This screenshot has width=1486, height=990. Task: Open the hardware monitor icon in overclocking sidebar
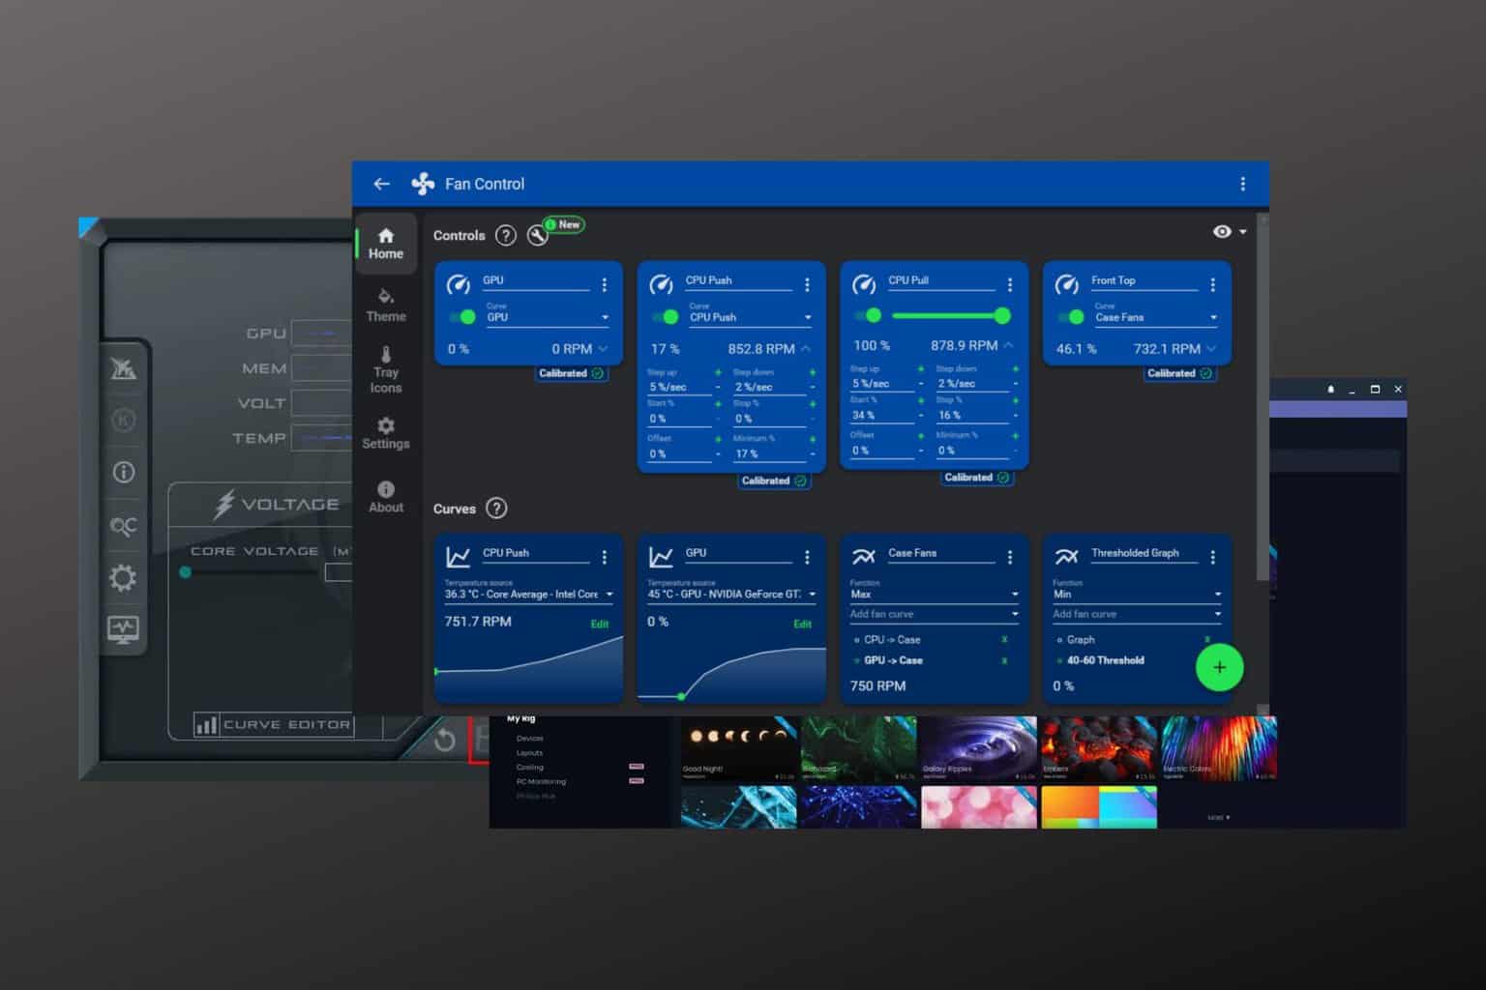[x=123, y=629]
